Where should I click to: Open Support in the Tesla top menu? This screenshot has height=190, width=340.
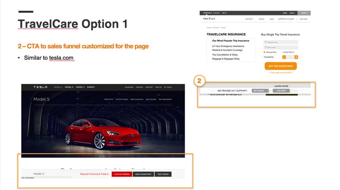[x=149, y=87]
